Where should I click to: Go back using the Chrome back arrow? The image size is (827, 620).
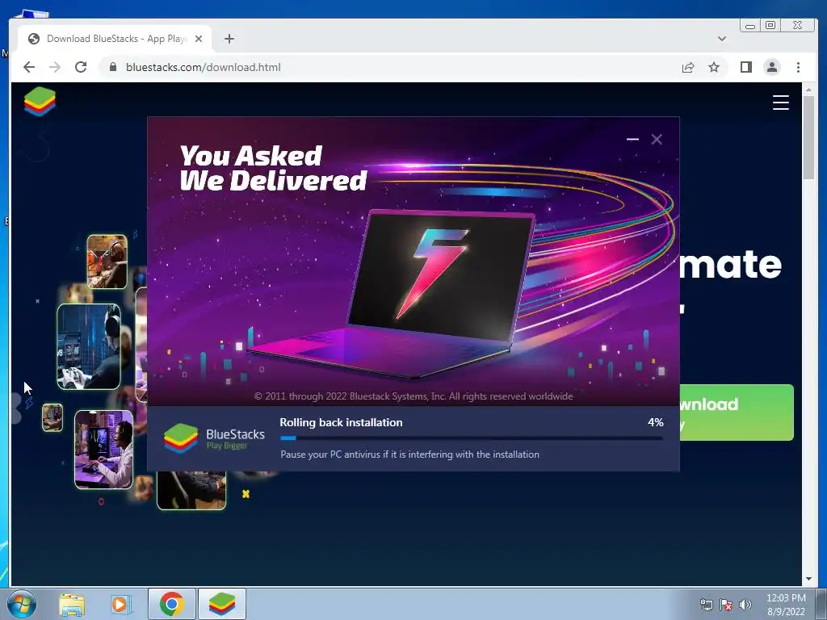pyautogui.click(x=29, y=68)
